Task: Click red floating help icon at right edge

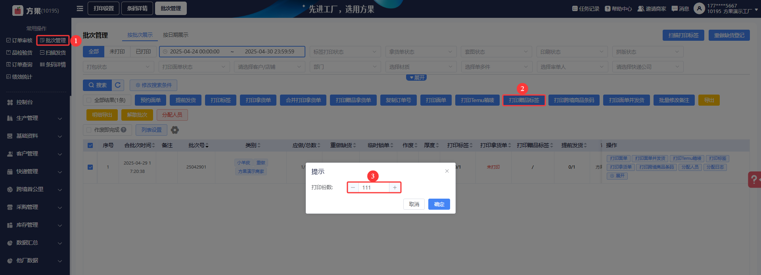Action: pos(754,180)
